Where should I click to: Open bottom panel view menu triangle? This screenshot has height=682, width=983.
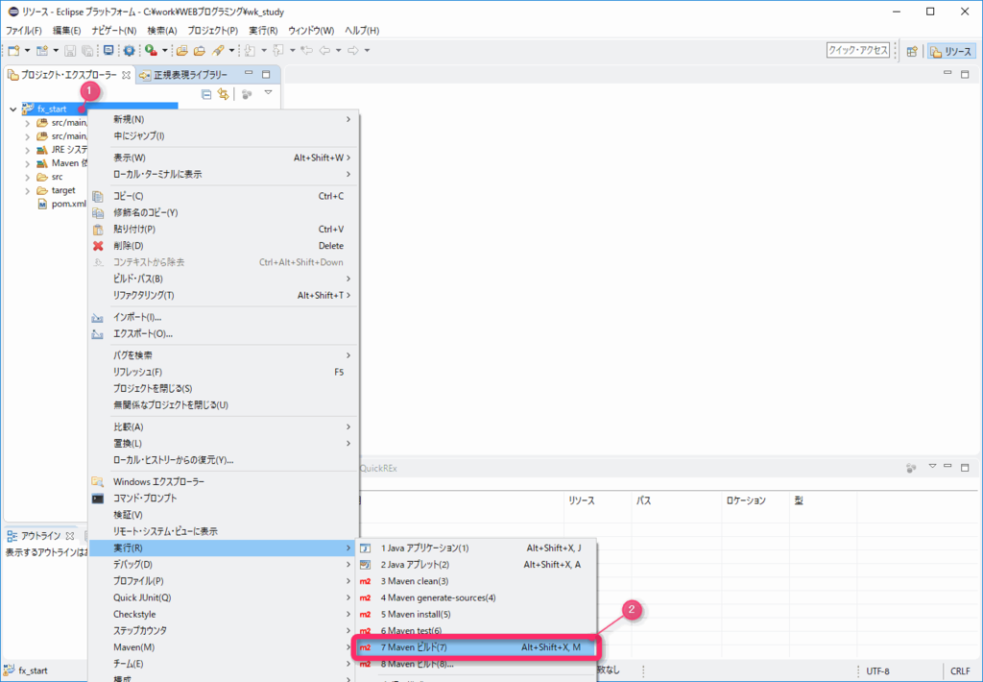[932, 466]
